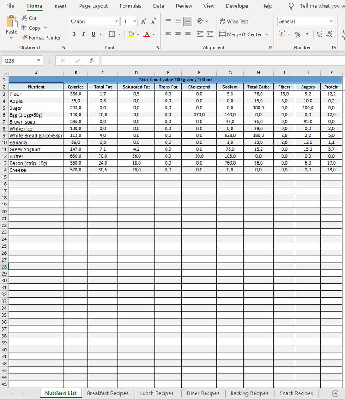Toggle Wrap Text
Screen dimensions: 345x400
(x=234, y=21)
